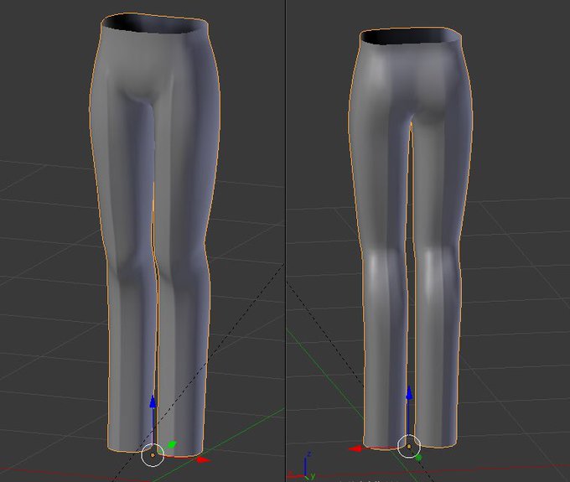
Task: Grab the green Y-axis handle in left viewport
Action: 172,444
